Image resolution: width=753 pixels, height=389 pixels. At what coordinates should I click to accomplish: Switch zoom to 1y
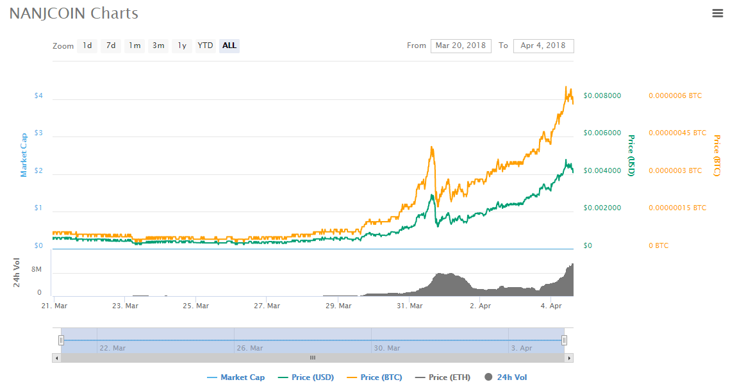[182, 46]
